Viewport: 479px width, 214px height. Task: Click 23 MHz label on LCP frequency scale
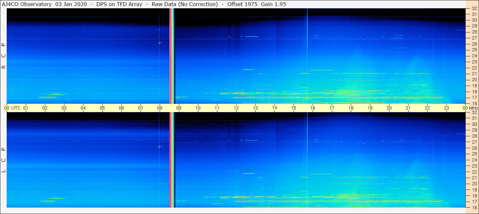[474, 166]
